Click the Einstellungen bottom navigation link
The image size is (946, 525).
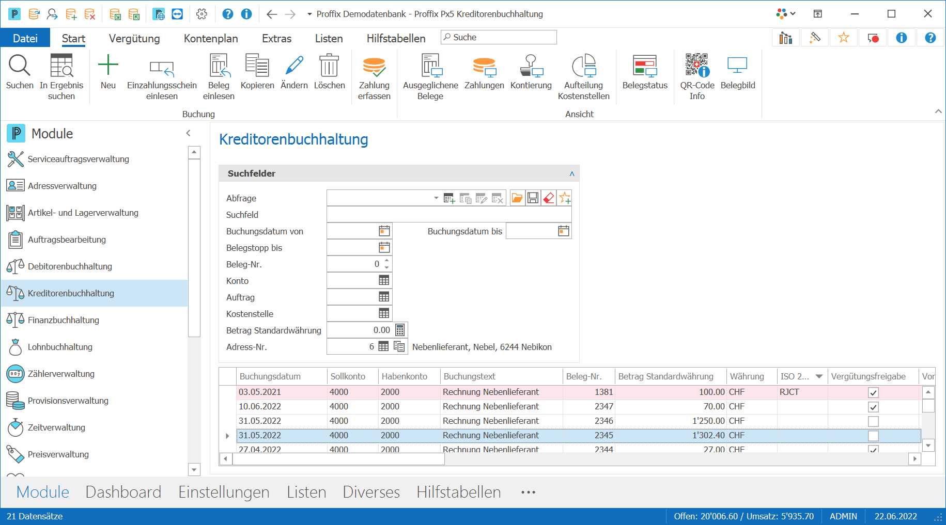pyautogui.click(x=224, y=492)
